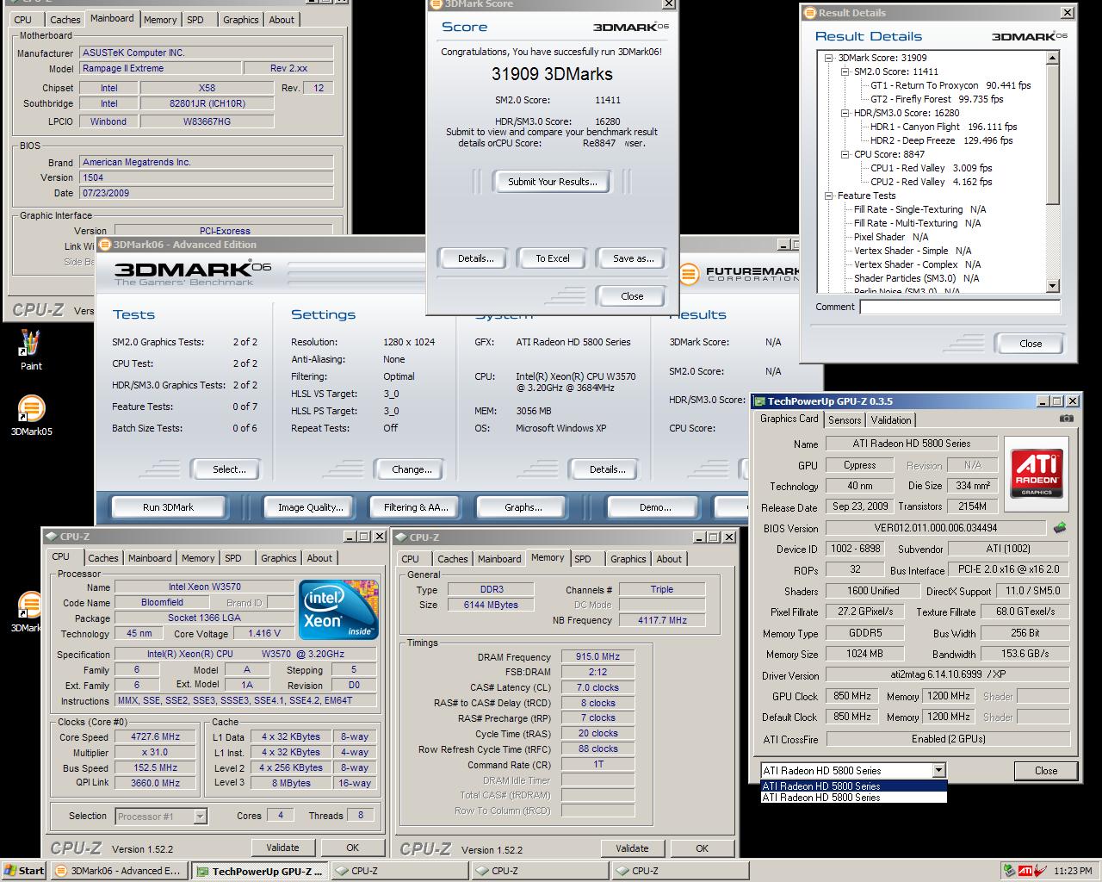1102x882 pixels.
Task: Switch to 3DMark06 taskbar item
Action: (119, 871)
